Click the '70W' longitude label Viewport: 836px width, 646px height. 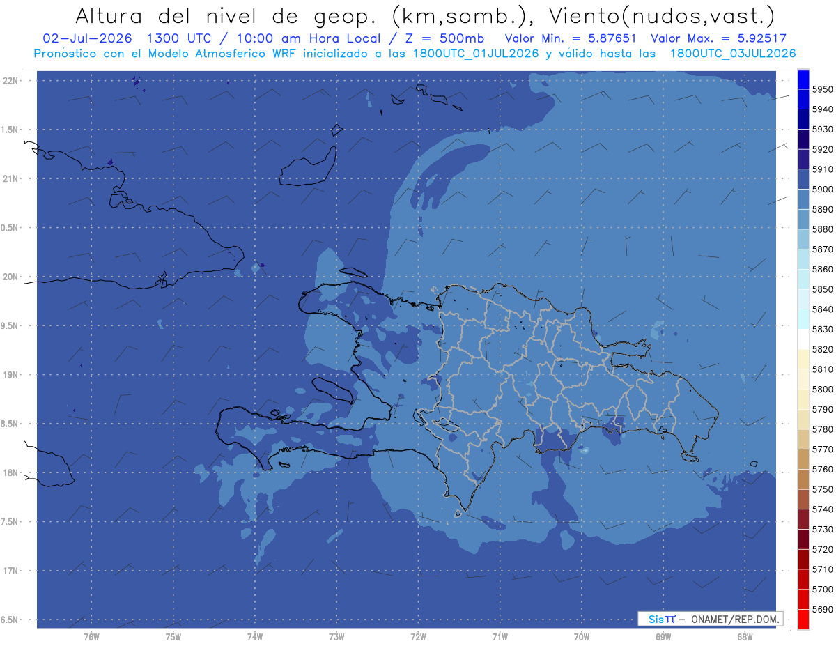tap(581, 636)
